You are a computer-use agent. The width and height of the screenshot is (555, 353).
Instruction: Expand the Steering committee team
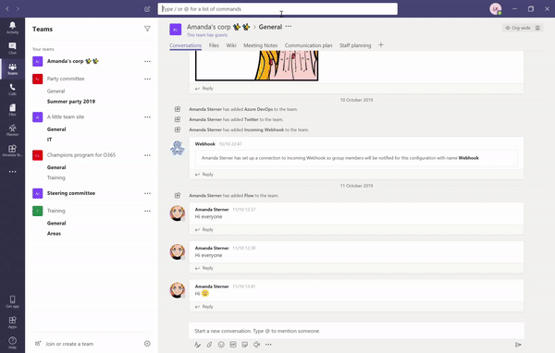tap(71, 193)
